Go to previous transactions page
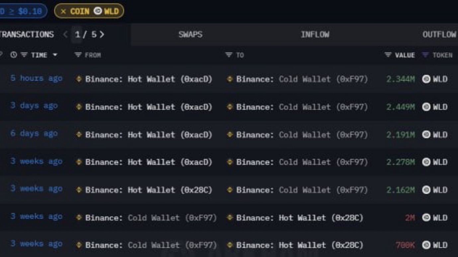This screenshot has width=458, height=257. click(65, 34)
